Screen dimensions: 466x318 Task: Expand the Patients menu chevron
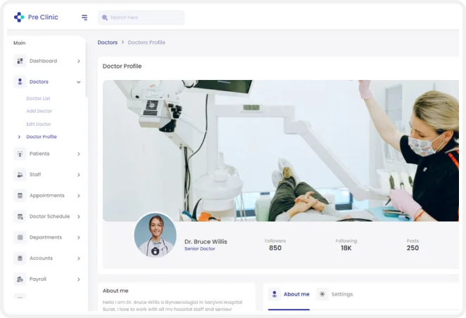coord(79,154)
